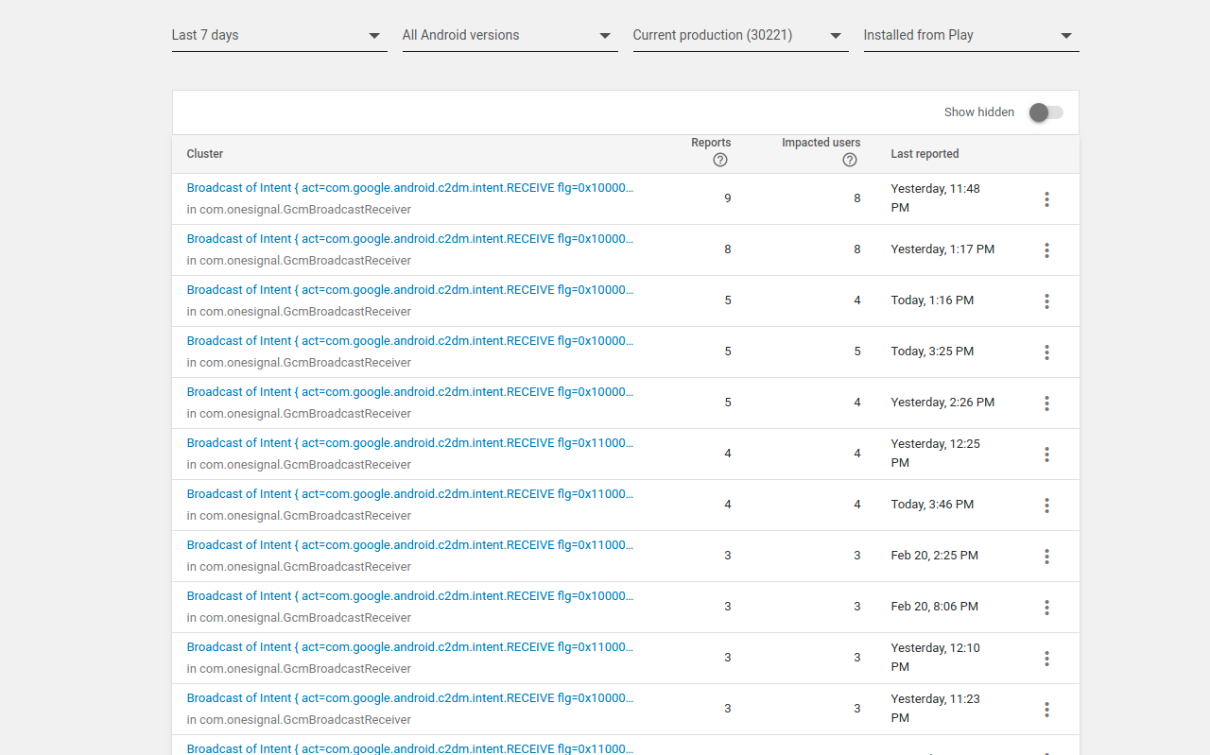Click the help icon under the Reports column header
1210x755 pixels.
[719, 161]
